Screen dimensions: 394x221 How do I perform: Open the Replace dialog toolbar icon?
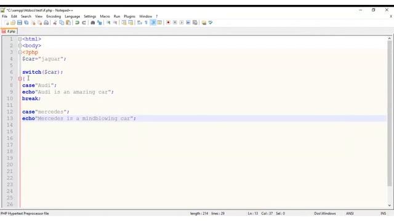point(100,23)
